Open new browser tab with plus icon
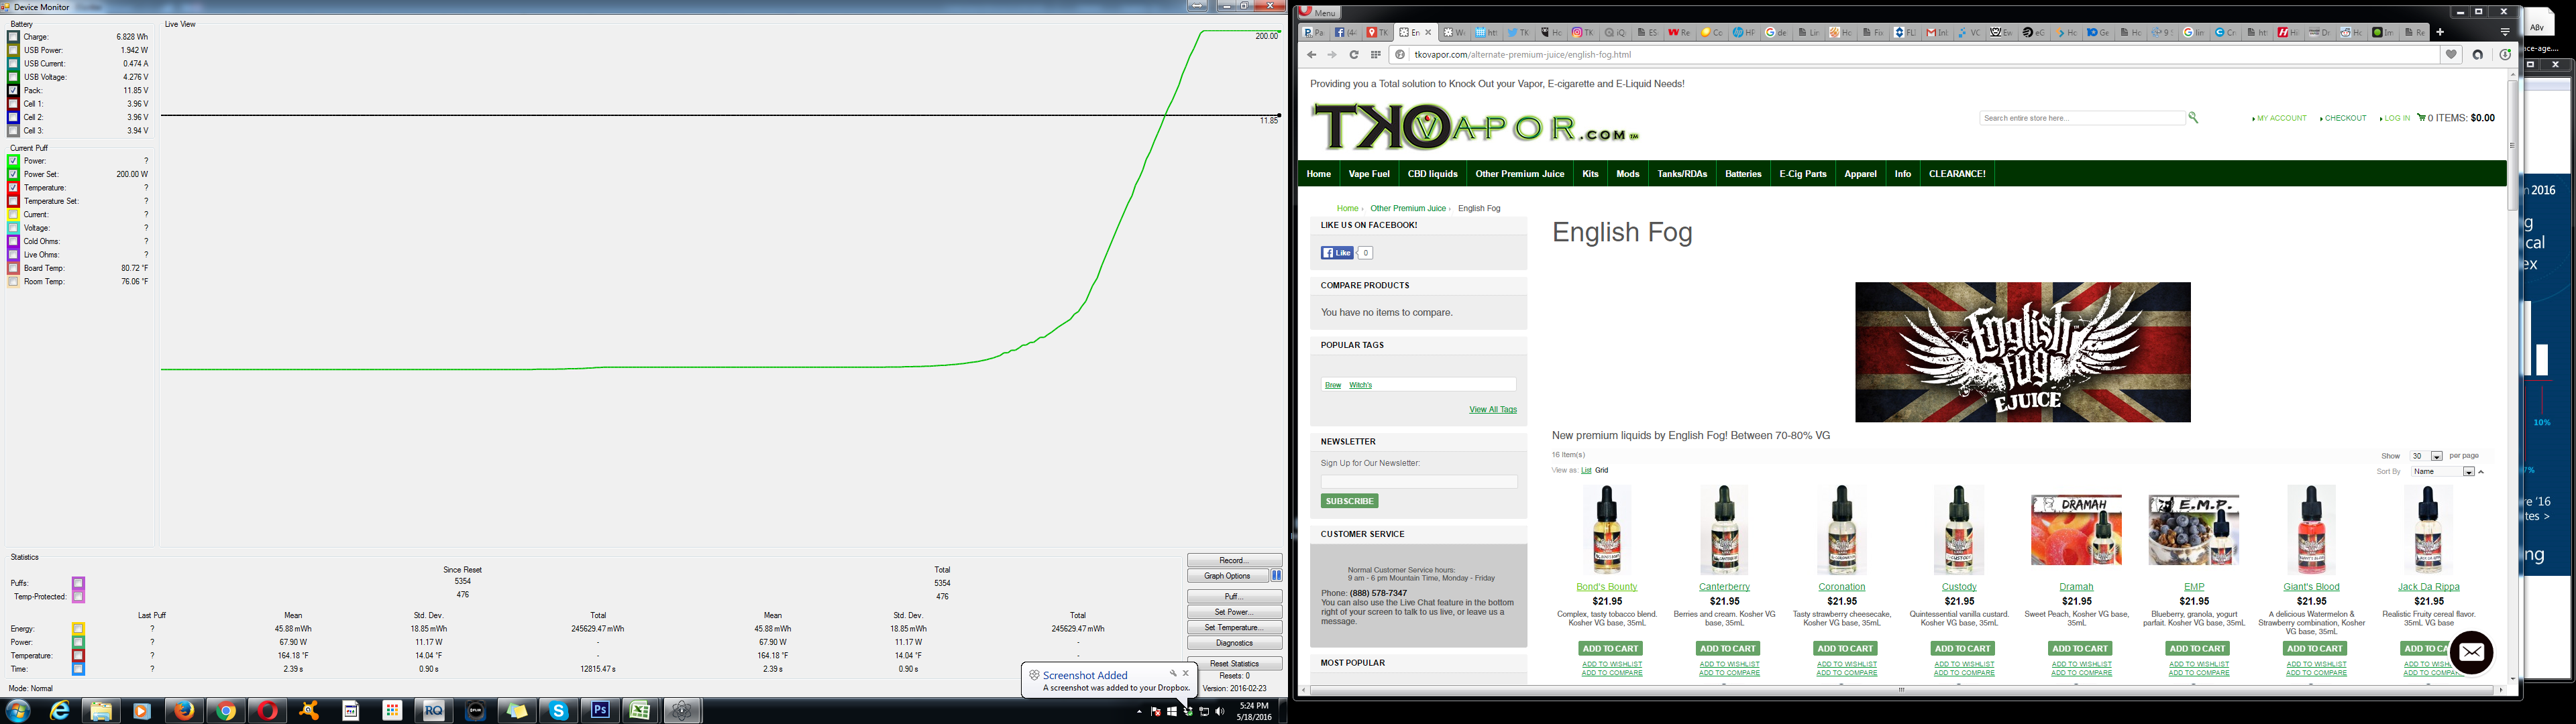Screen dimensions: 2576x724 [x=2440, y=32]
